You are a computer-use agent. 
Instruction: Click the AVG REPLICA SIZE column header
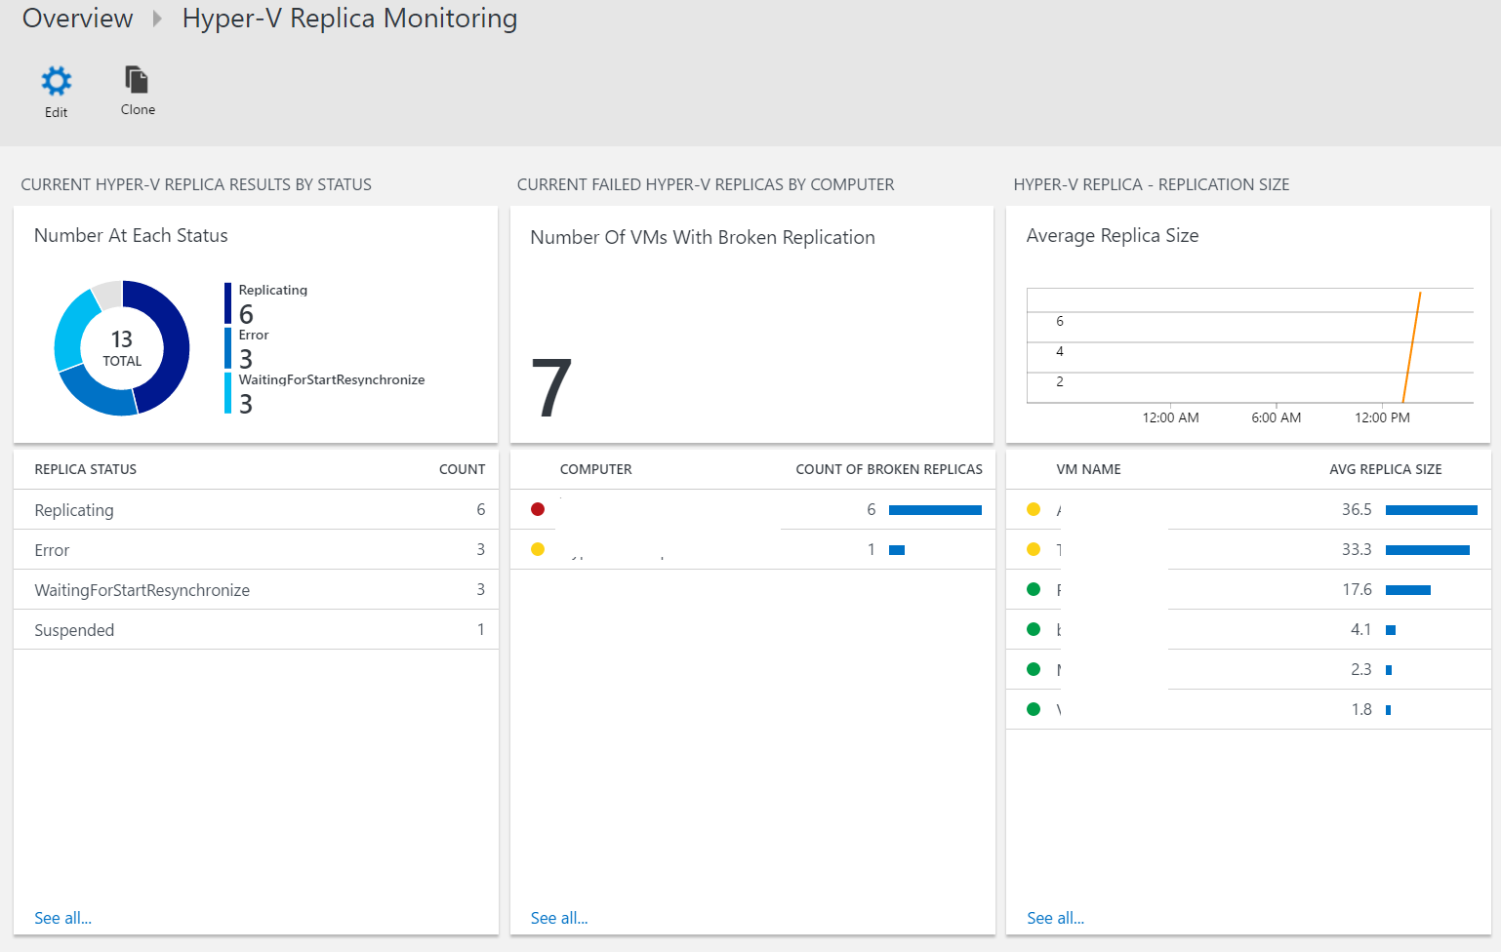tap(1386, 469)
